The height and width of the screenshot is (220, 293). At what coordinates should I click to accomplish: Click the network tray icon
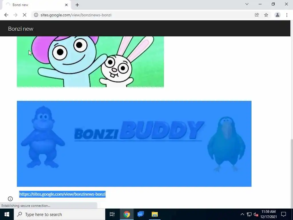point(249,214)
